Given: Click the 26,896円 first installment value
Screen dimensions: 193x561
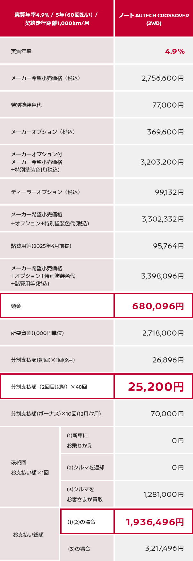Looking at the screenshot, I should pyautogui.click(x=168, y=360).
